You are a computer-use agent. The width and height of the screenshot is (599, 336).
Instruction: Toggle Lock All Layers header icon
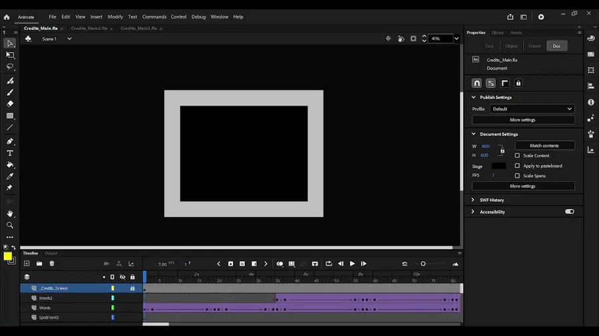132,277
